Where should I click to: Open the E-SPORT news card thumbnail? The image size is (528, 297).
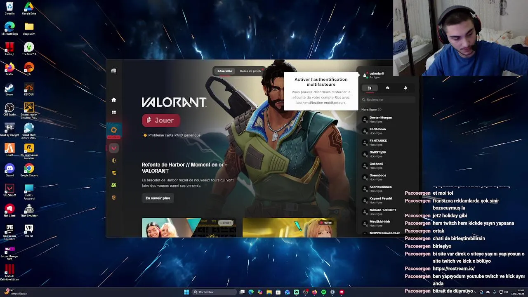pos(189,228)
